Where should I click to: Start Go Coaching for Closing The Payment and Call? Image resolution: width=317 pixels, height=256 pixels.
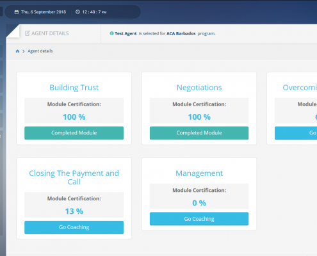click(74, 227)
